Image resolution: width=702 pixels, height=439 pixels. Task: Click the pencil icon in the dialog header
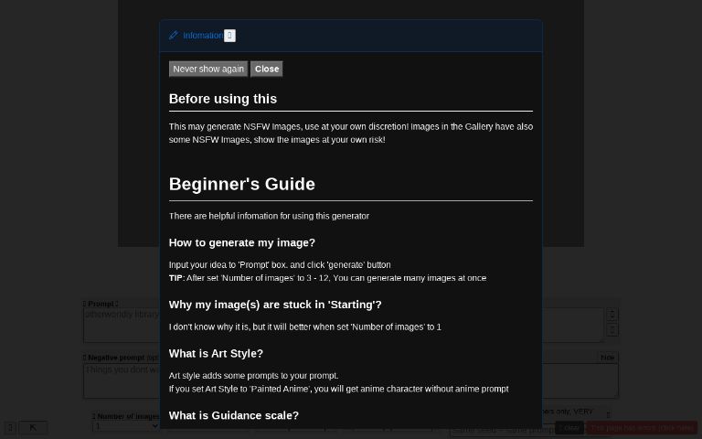click(x=174, y=36)
